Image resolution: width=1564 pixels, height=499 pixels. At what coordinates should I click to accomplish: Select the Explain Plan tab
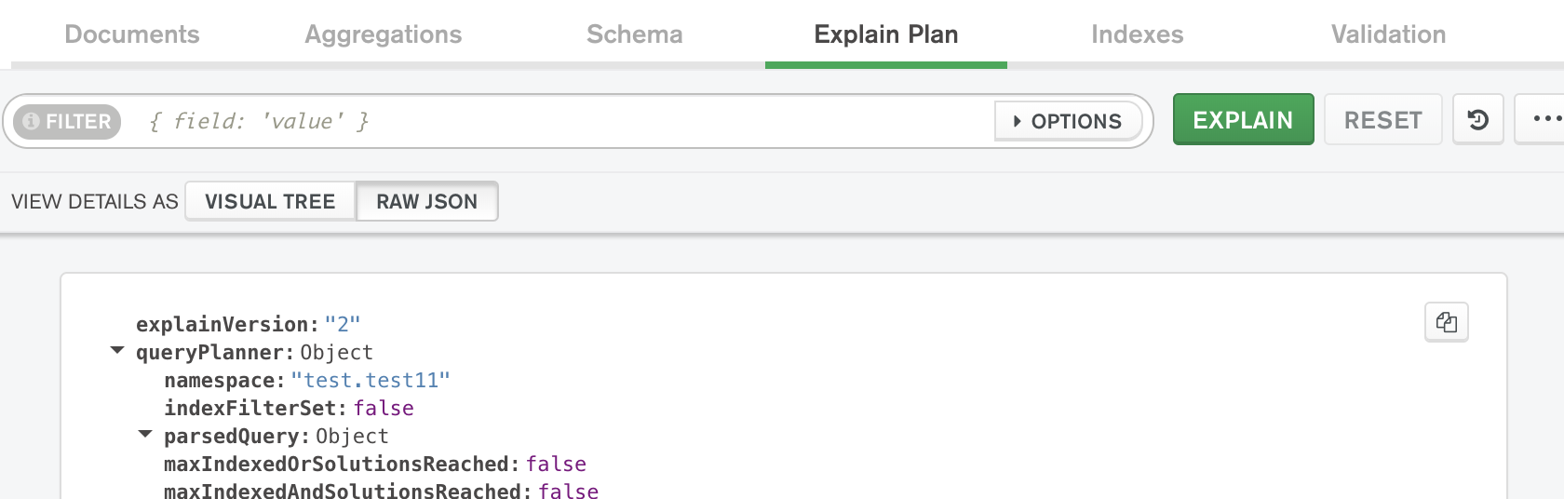click(x=885, y=34)
